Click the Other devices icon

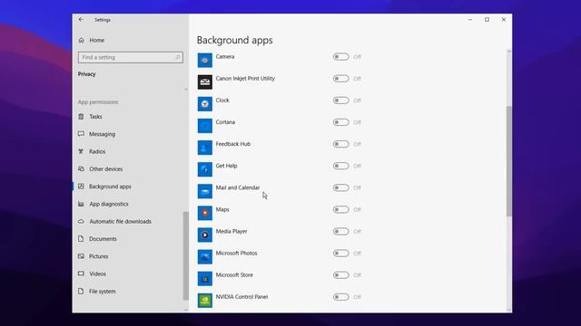(x=81, y=169)
